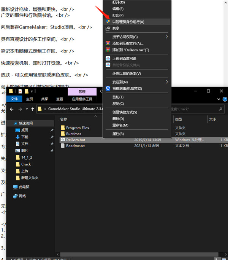228x260 pixels.
Task: Open 属性(R) properties entry
Action: point(137,134)
